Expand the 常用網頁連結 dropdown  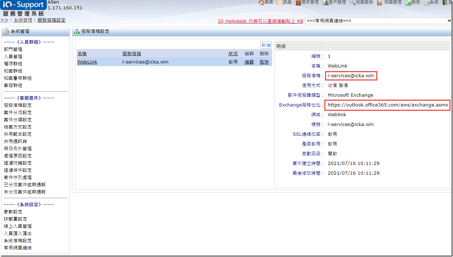(378, 21)
